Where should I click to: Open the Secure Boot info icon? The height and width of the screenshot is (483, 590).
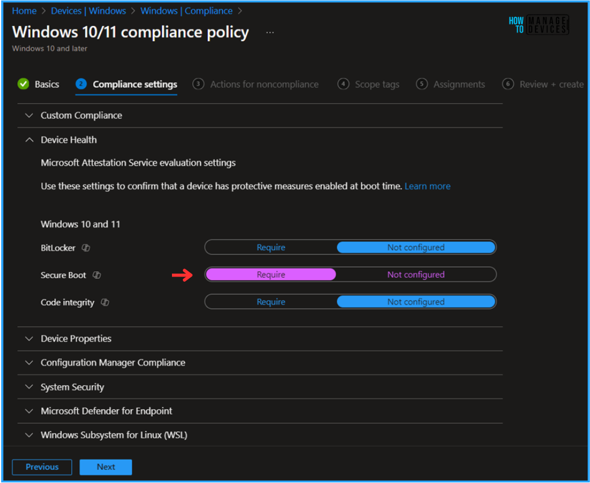[97, 275]
